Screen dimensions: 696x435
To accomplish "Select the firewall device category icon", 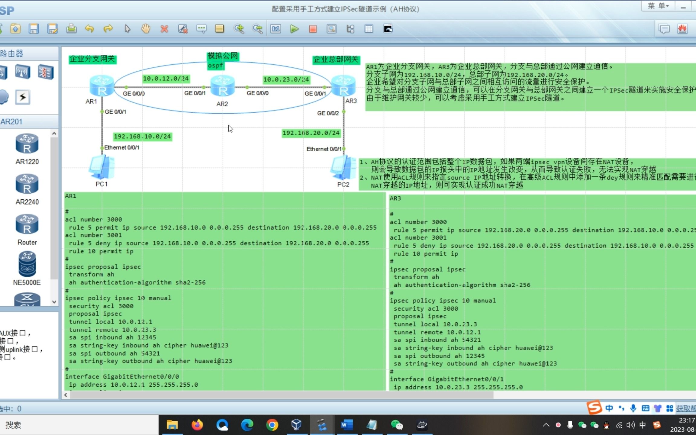I will [x=46, y=72].
